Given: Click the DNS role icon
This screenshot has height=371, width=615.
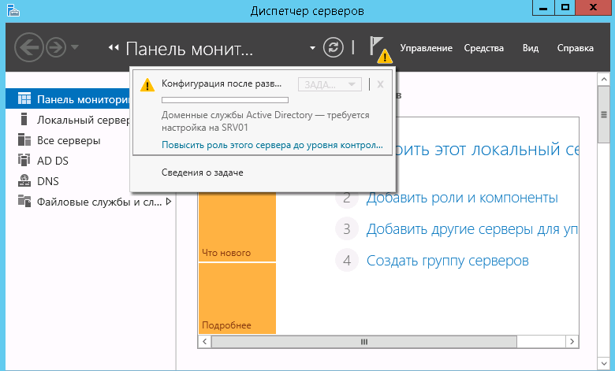Looking at the screenshot, I should pos(24,180).
